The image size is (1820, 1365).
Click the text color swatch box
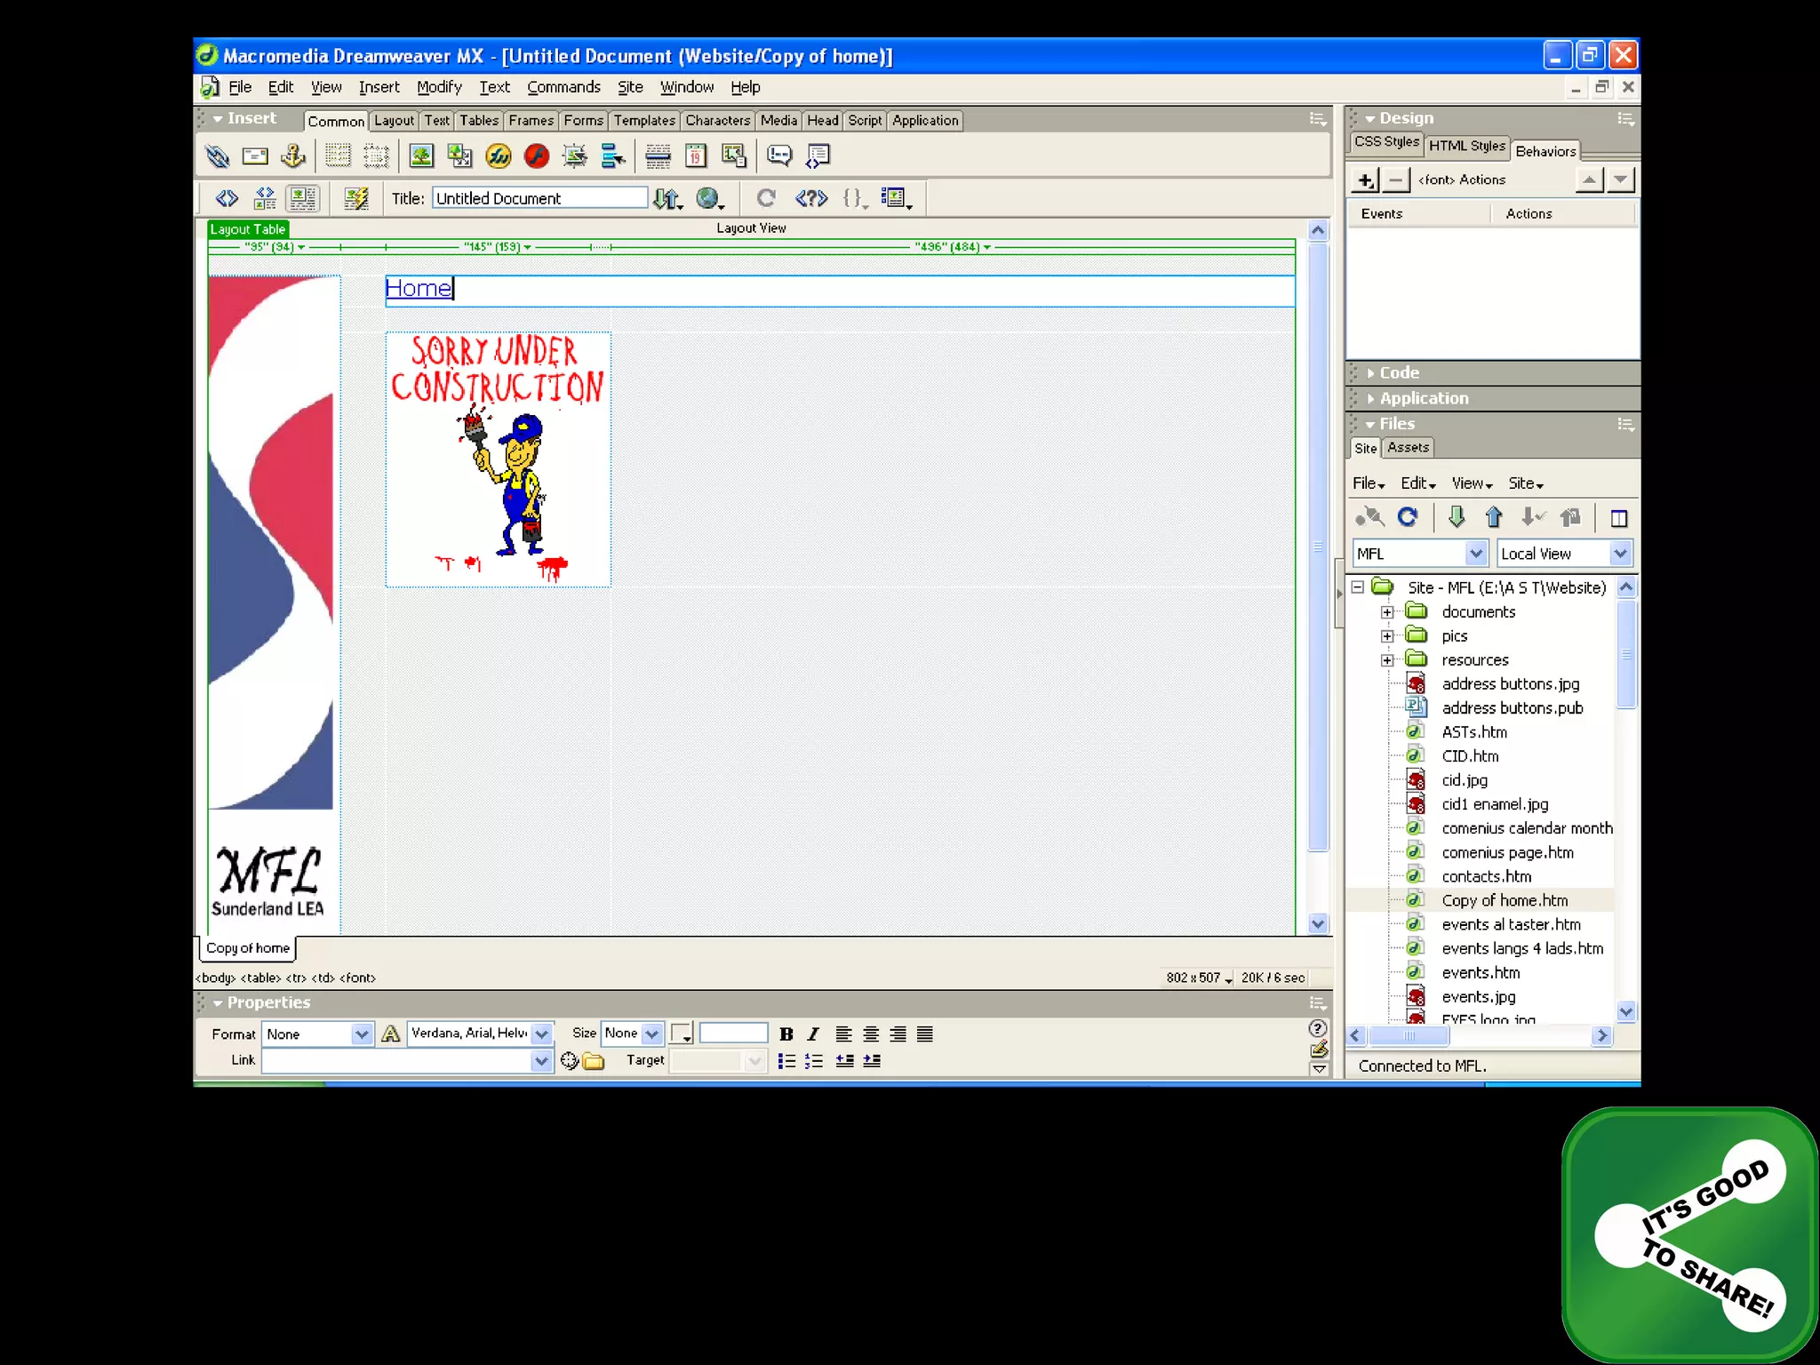click(x=680, y=1033)
